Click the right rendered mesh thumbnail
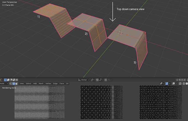This screenshot has width=188, height=121. (161, 102)
